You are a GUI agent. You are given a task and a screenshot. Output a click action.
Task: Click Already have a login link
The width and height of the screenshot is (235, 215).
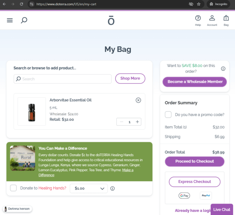click(x=193, y=211)
